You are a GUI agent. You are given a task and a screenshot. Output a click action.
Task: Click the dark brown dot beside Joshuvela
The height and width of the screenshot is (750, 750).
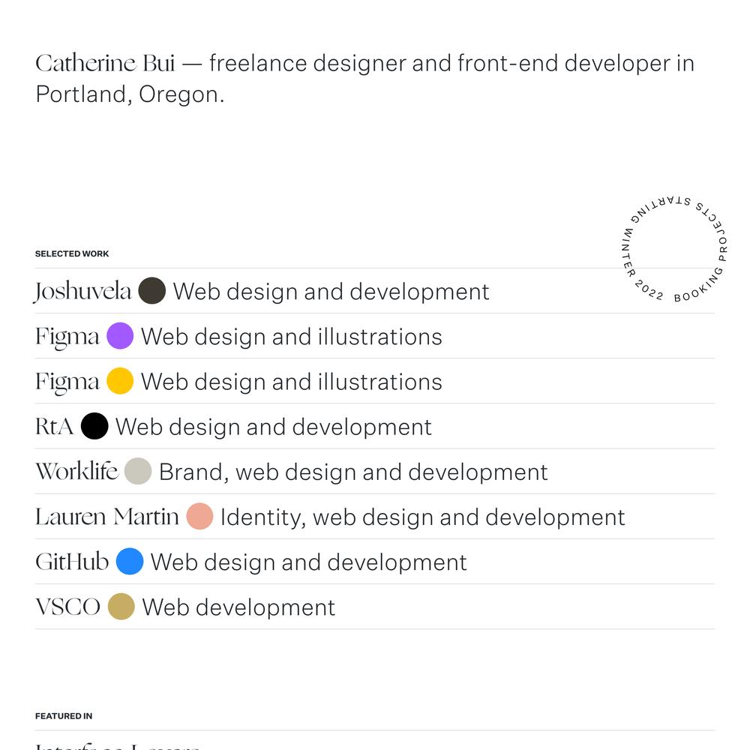click(152, 290)
